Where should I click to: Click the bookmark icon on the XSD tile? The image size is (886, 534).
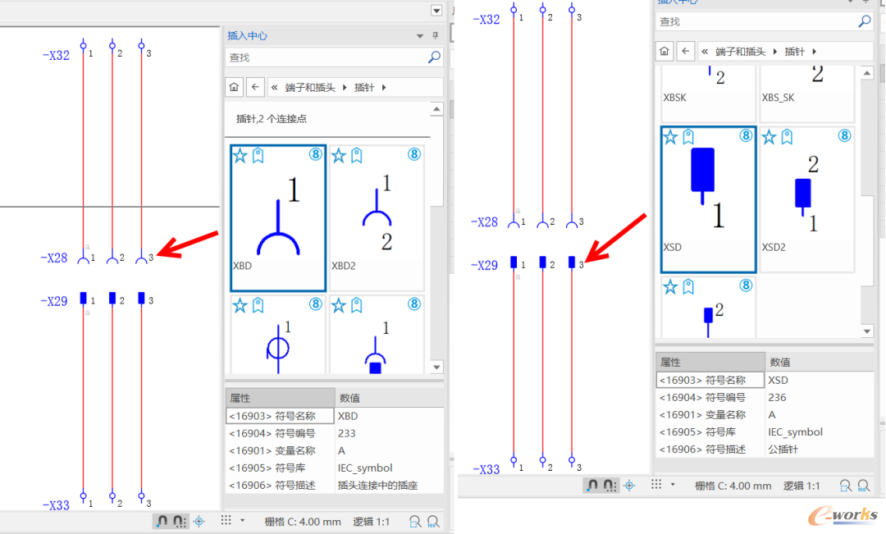coord(688,137)
